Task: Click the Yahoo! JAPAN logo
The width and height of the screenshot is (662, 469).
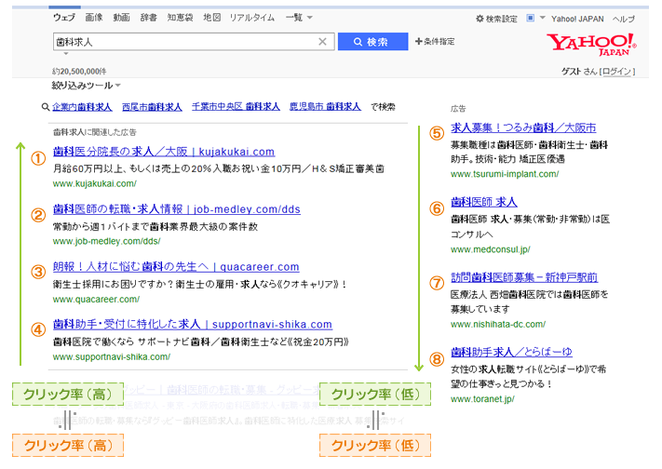Action: tap(591, 45)
